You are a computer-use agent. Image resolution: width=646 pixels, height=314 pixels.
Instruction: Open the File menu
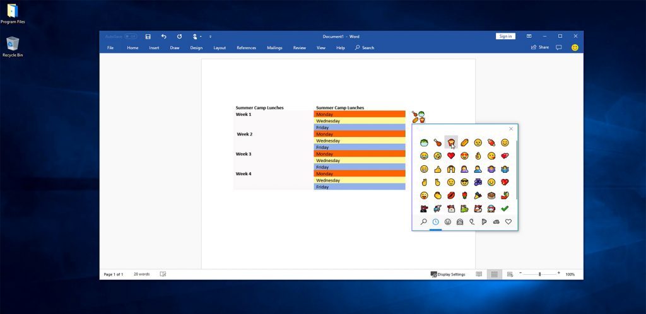[110, 48]
